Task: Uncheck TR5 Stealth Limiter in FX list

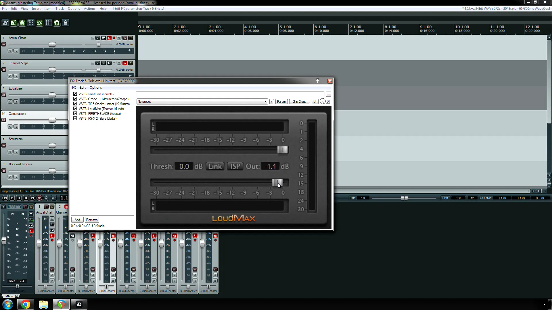Action: 75,104
